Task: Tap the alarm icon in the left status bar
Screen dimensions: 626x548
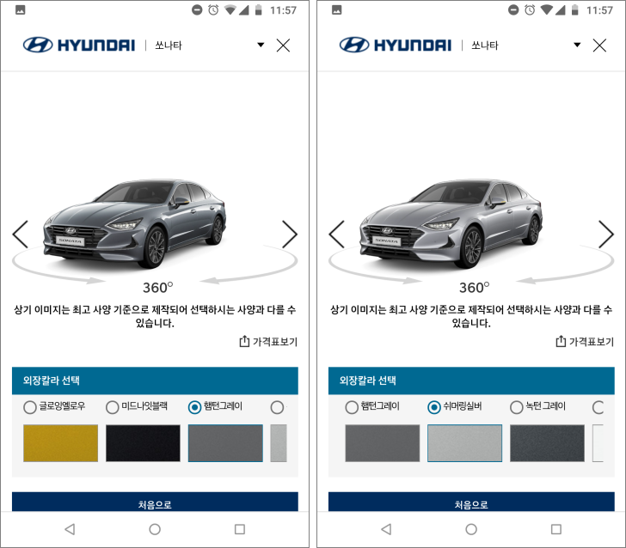Action: click(213, 10)
